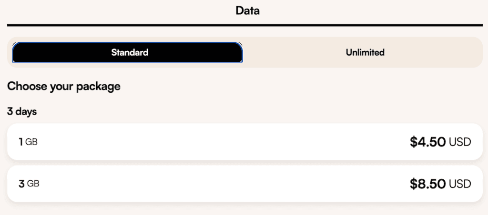Click the bold "1" in the first package
Image resolution: width=488 pixels, height=215 pixels.
[21, 142]
